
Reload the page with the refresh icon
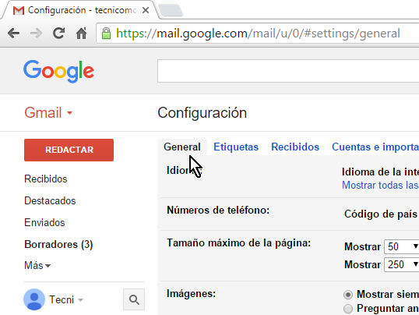(58, 34)
